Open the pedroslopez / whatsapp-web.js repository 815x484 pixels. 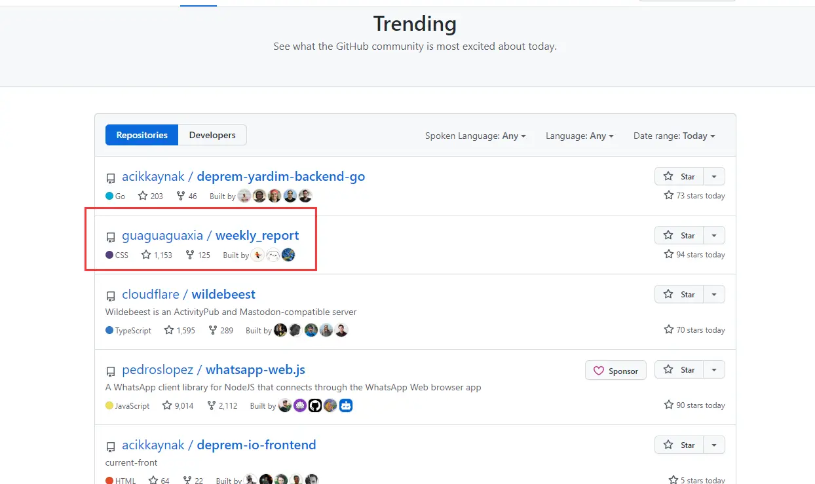point(214,369)
